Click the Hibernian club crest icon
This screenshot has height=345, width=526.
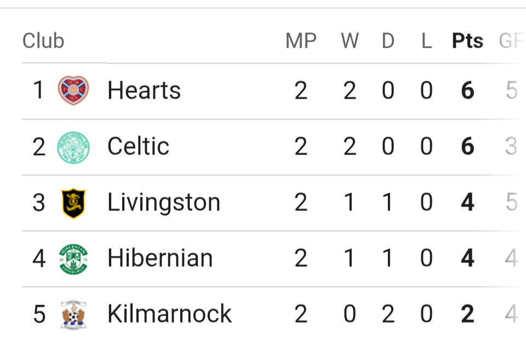(x=73, y=258)
